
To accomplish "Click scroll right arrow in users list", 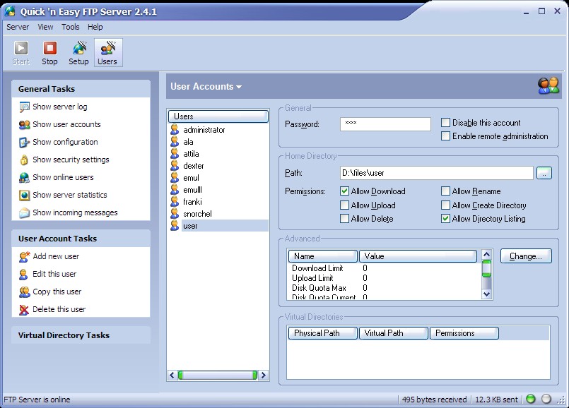I will tap(264, 376).
